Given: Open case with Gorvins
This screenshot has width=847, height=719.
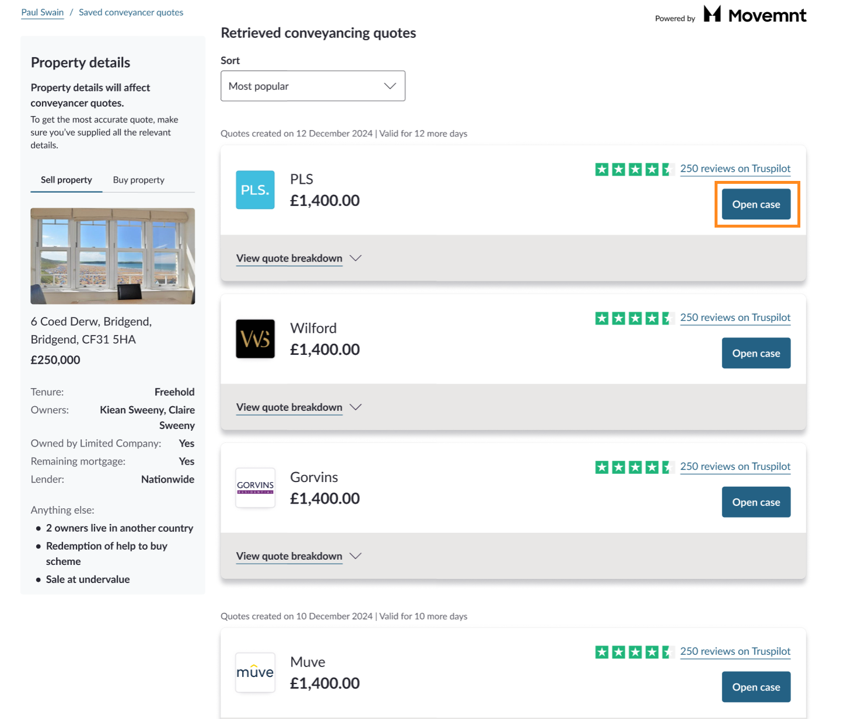Looking at the screenshot, I should [x=756, y=502].
